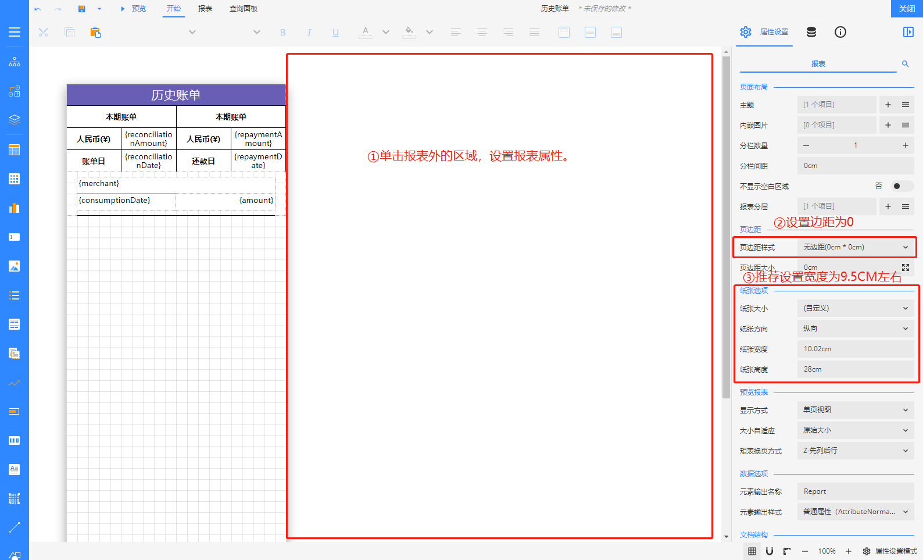Screen dimensions: 923x560
Task: Toggle snap magnet in bottom status bar
Action: [770, 551]
